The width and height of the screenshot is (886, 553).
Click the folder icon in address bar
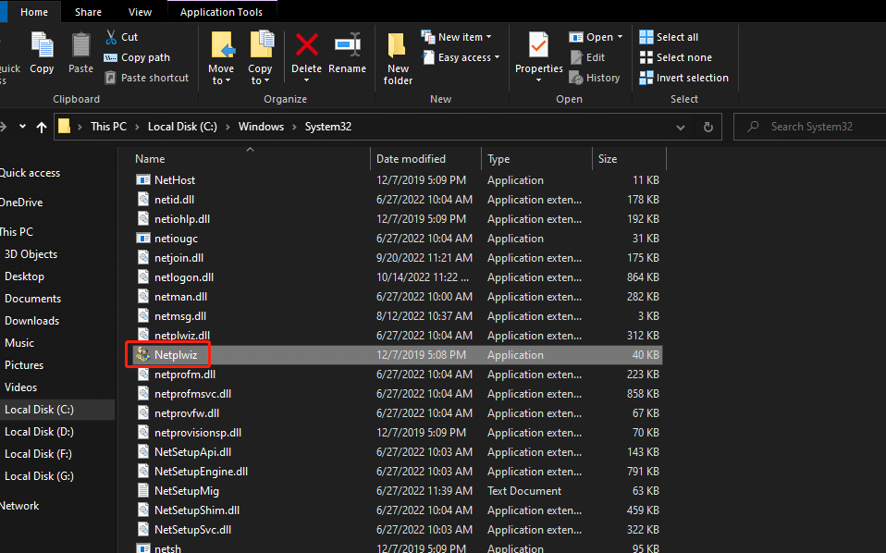[x=65, y=126]
